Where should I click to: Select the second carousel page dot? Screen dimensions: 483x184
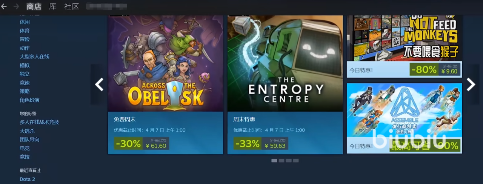(281, 161)
